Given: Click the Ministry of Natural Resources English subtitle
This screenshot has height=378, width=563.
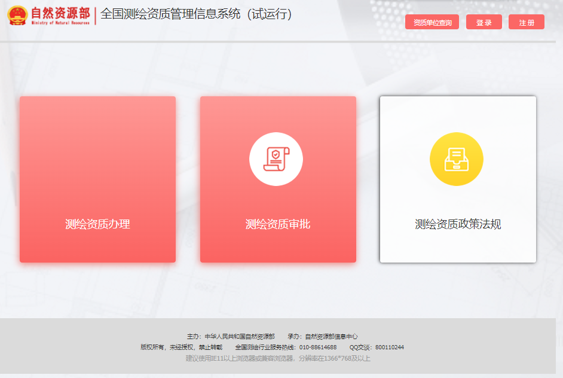Looking at the screenshot, I should tap(60, 23).
